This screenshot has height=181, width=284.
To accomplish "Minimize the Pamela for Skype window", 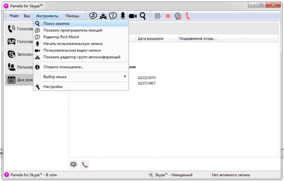I will coord(253,5).
